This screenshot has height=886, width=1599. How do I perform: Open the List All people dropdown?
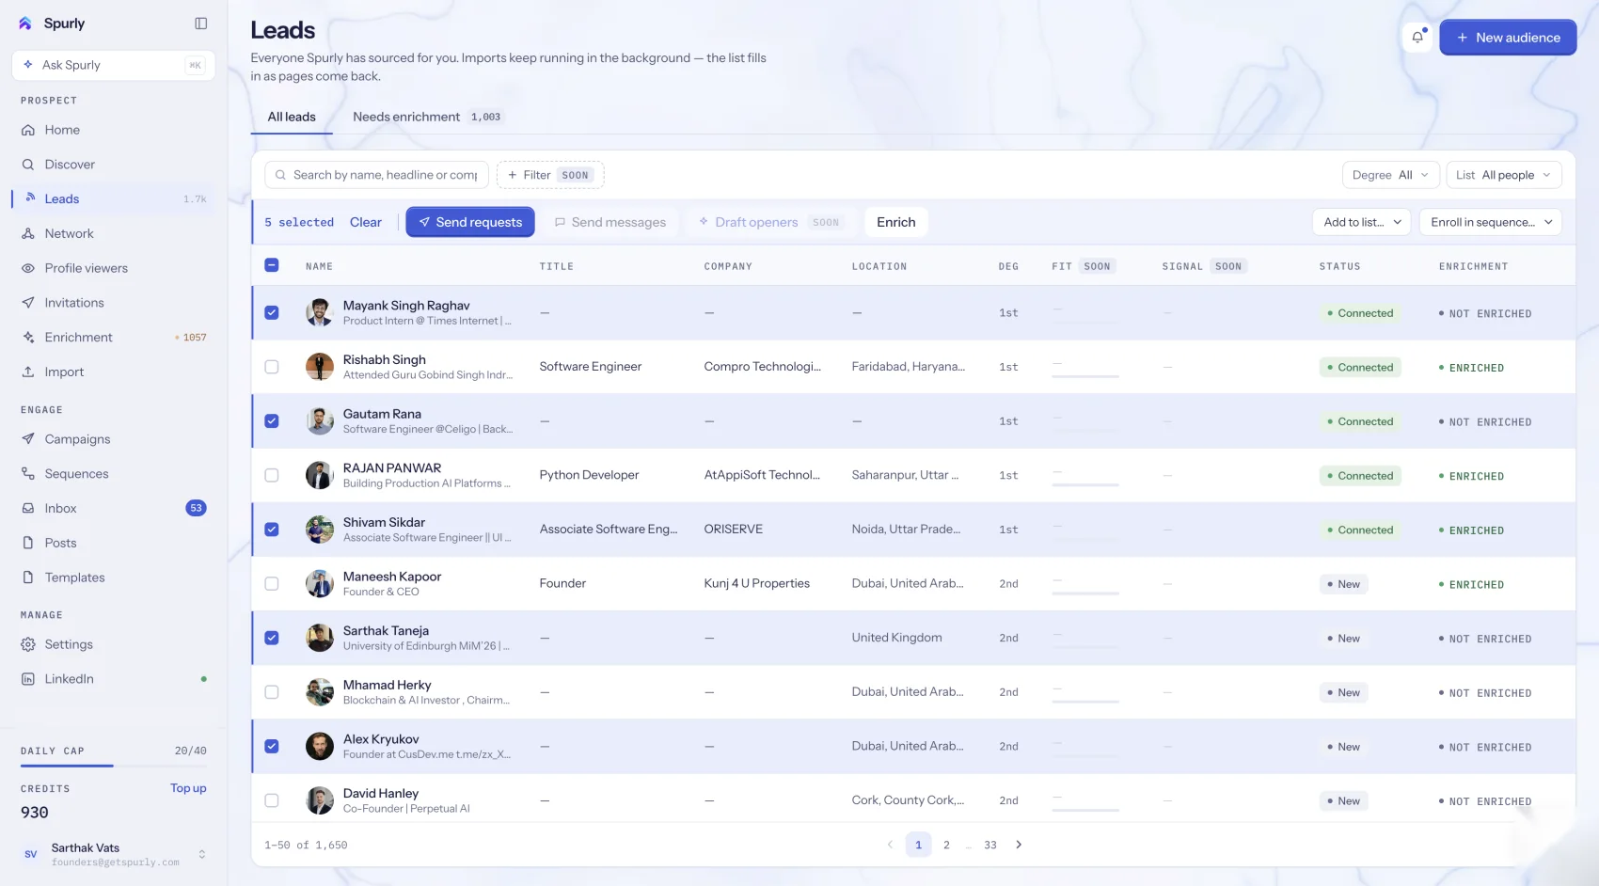tap(1503, 175)
